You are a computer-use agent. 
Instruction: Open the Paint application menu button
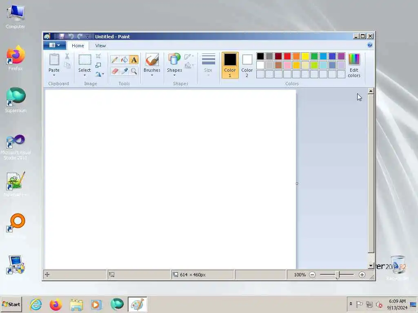pyautogui.click(x=55, y=45)
